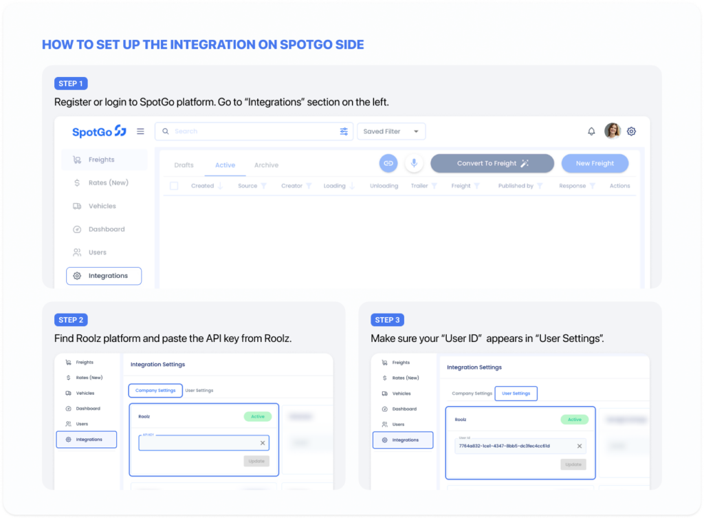Screen dimensions: 704x518
Task: Open Freights in Step 3 sidebar
Action: (x=397, y=363)
